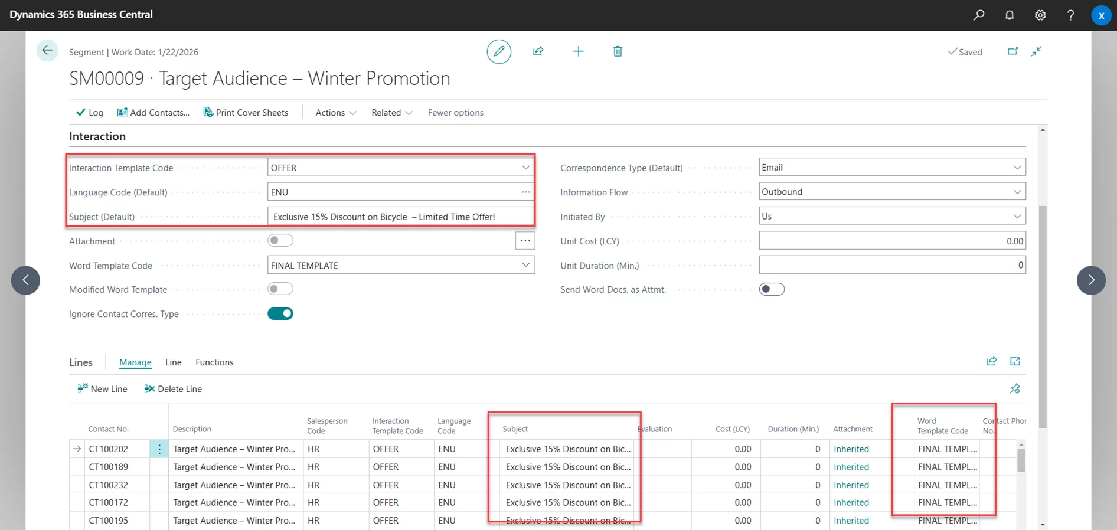This screenshot has height=530, width=1117.
Task: Click Add Contacts button
Action: tap(153, 113)
